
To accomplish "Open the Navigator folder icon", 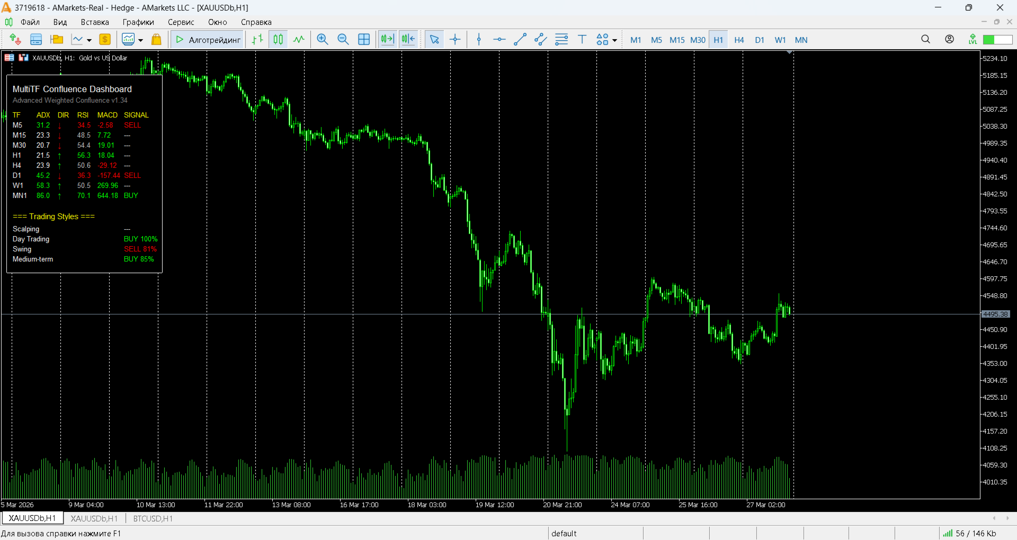I will click(x=57, y=40).
